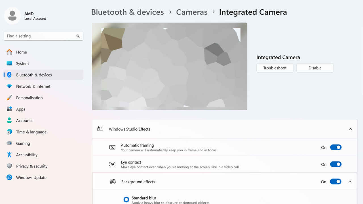Collapse the Windows Studio Effects section
363x204 pixels.
coord(350,129)
